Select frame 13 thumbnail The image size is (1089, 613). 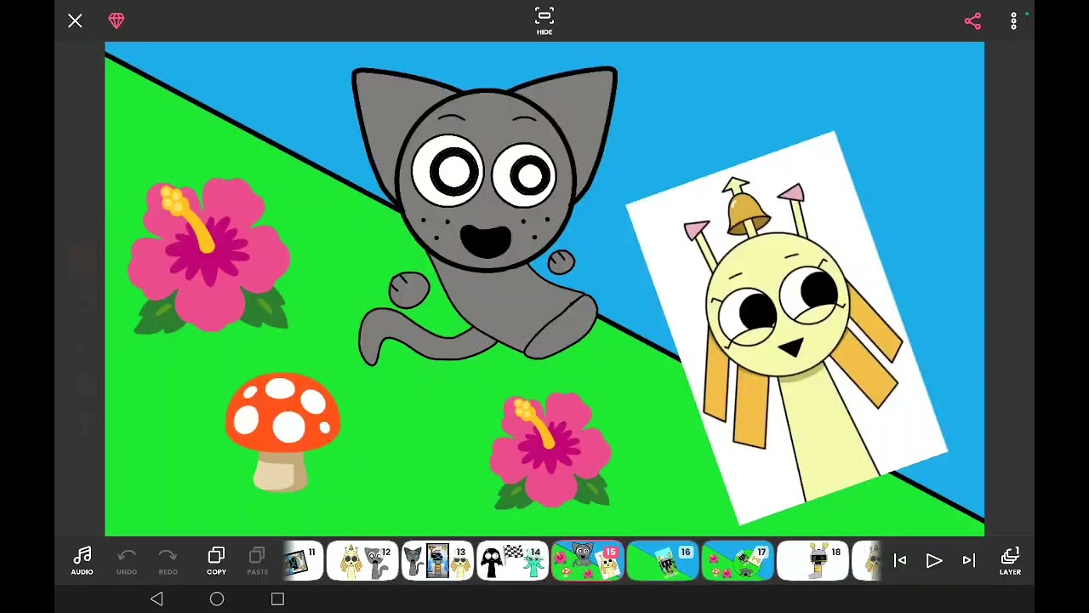pos(437,561)
